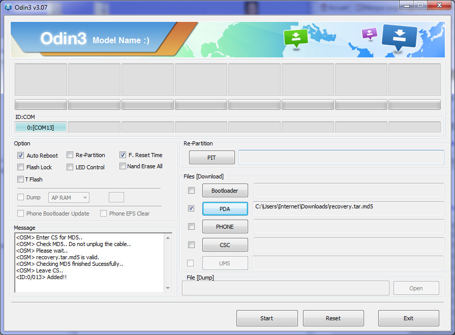Click the 'Please wait..' log line

42,251
